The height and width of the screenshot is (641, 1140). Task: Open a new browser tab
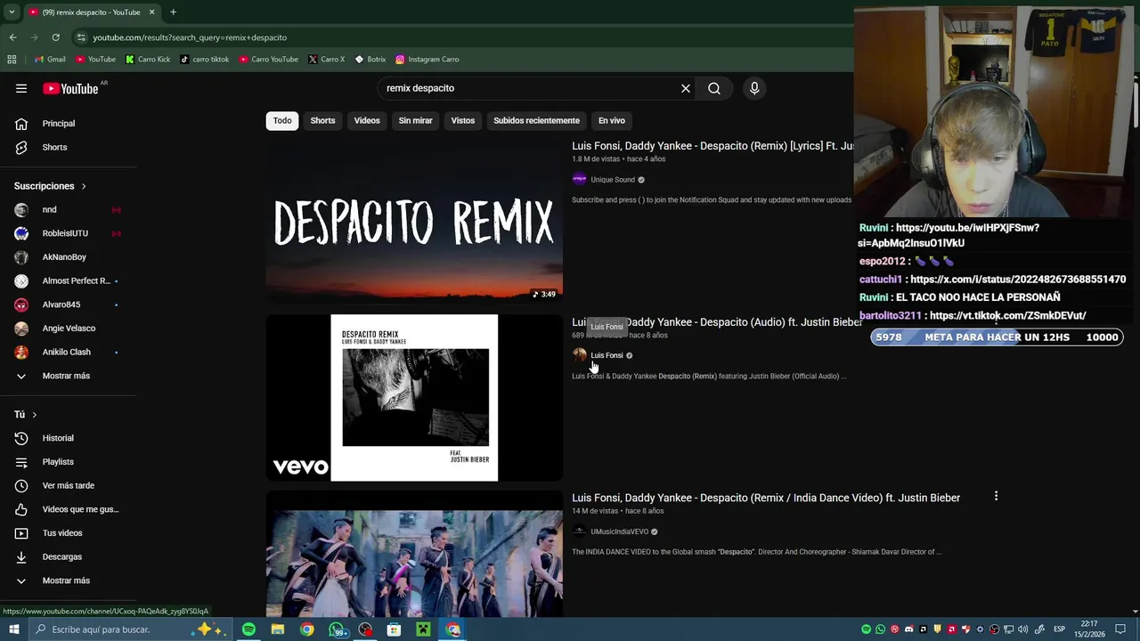[x=173, y=12]
